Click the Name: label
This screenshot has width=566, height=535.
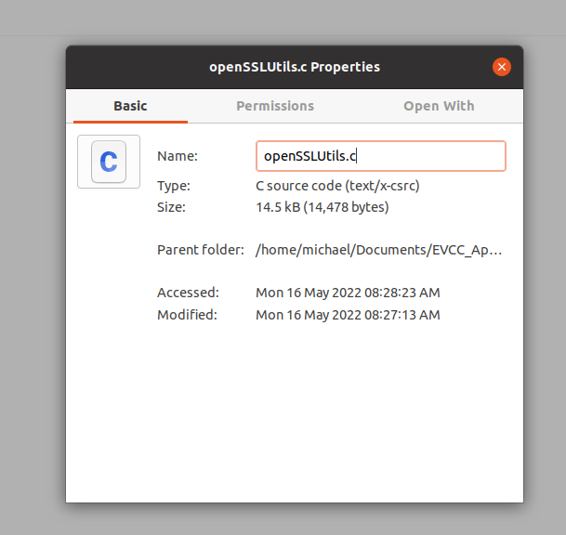point(178,156)
